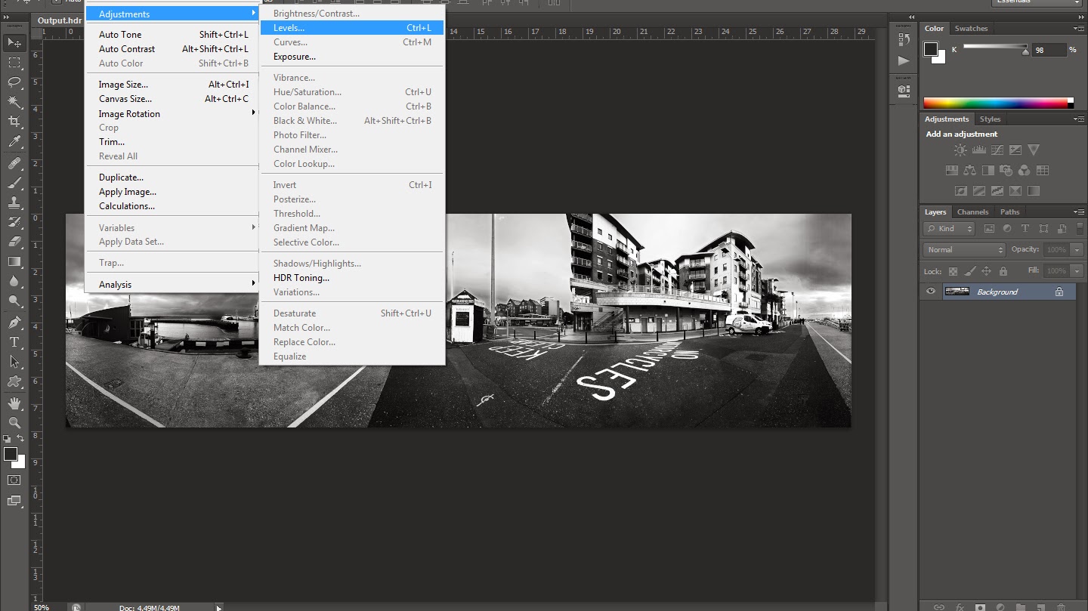Screen dimensions: 1088x611
Task: Choose Curves from the Adjustments submenu
Action: pyautogui.click(x=352, y=42)
